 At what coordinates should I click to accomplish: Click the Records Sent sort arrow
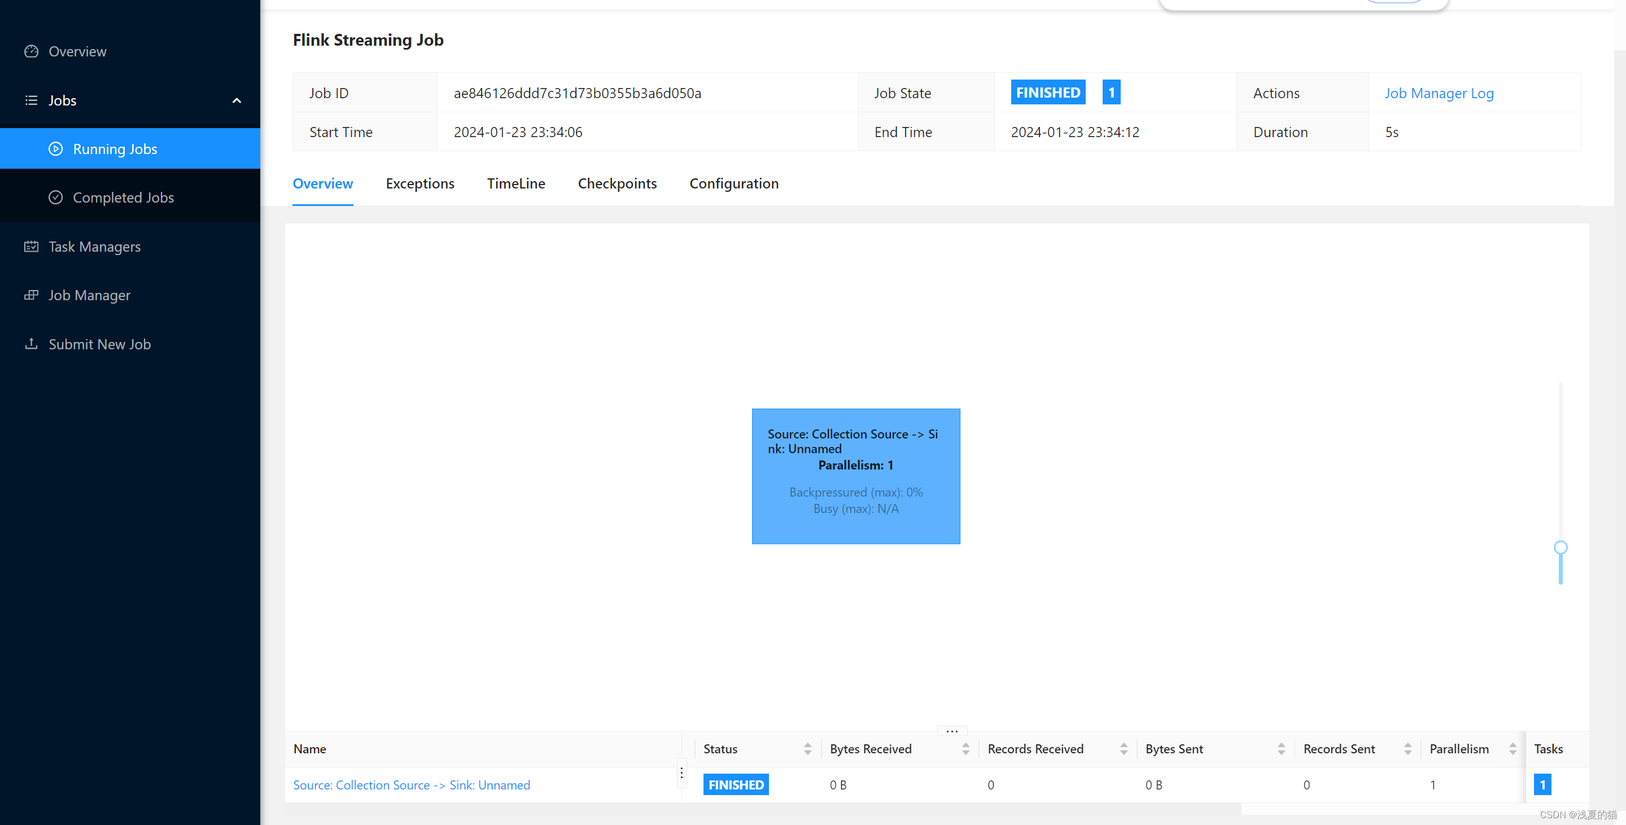pos(1407,748)
